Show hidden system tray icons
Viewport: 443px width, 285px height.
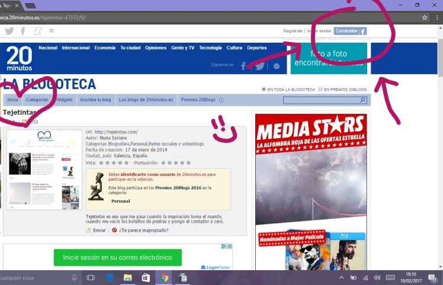342,277
